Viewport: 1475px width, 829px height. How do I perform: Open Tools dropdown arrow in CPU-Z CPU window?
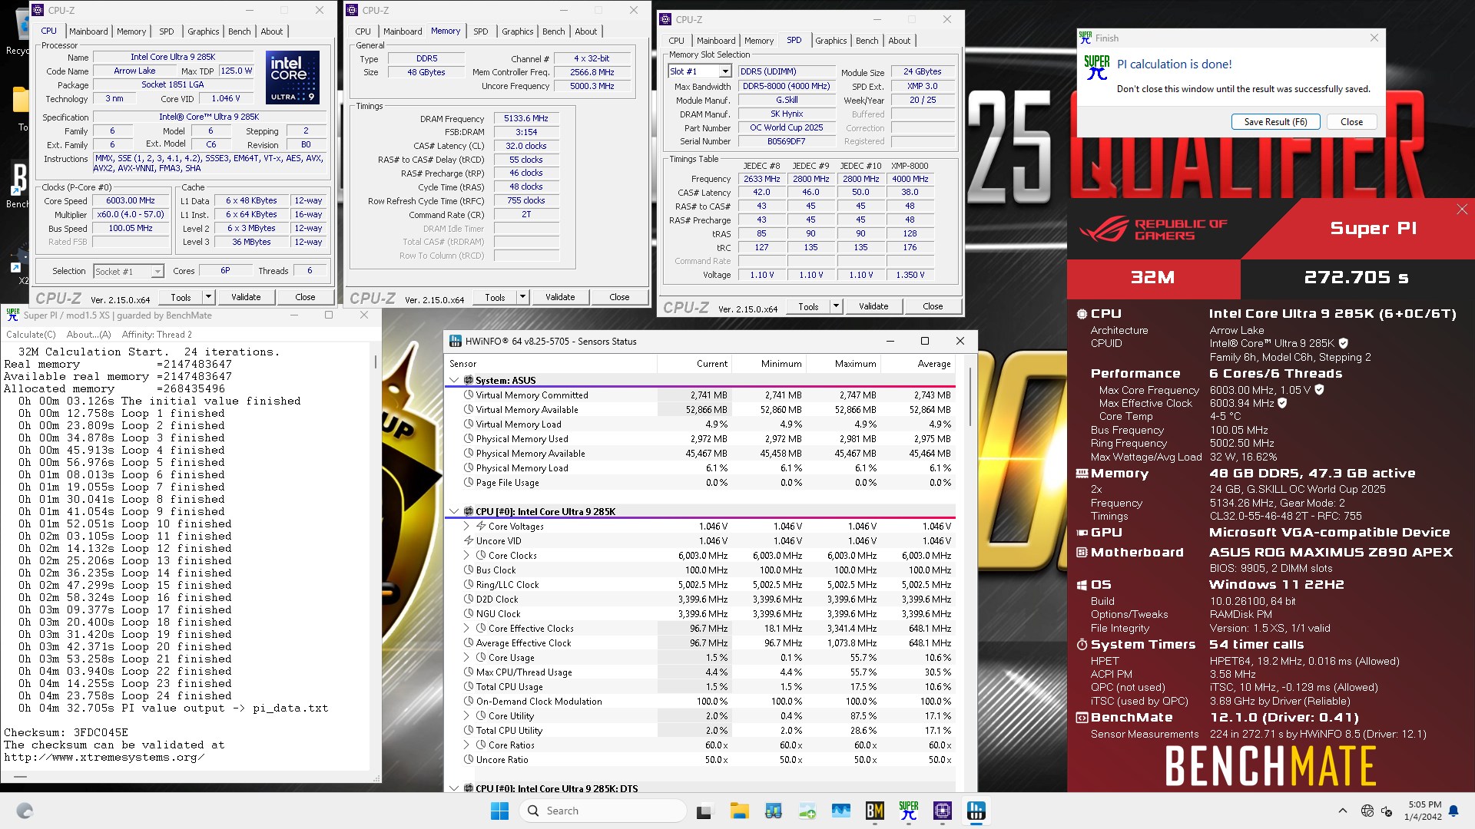coord(207,297)
